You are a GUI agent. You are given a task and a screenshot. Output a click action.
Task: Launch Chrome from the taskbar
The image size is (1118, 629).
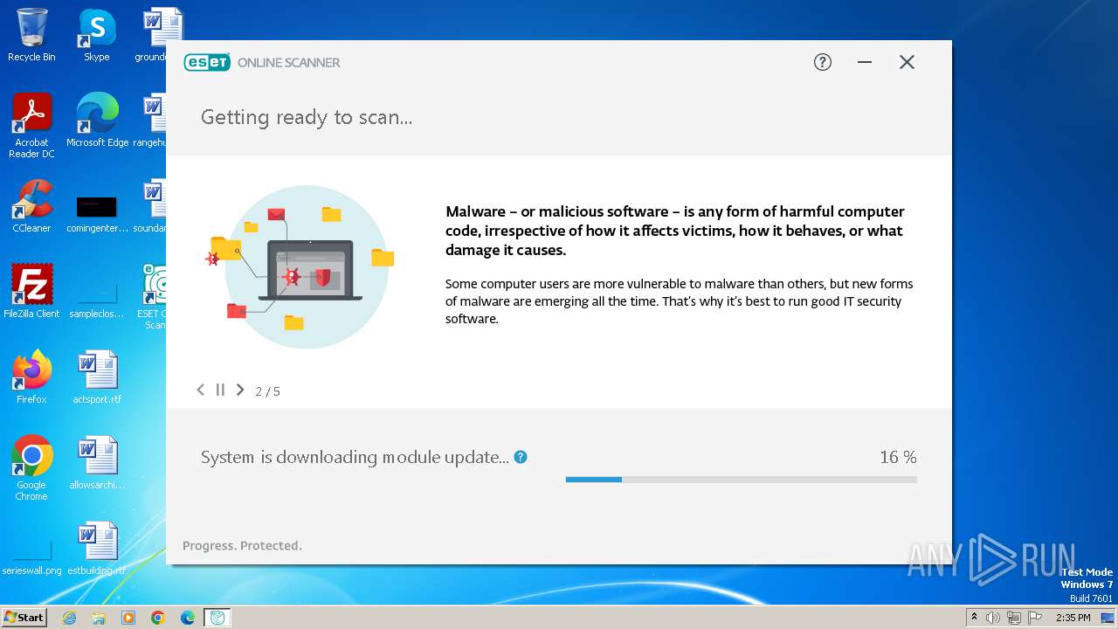[158, 618]
